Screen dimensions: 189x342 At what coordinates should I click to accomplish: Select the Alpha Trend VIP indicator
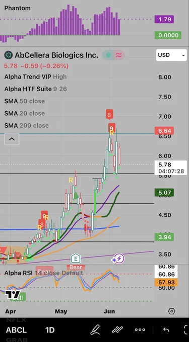click(35, 77)
